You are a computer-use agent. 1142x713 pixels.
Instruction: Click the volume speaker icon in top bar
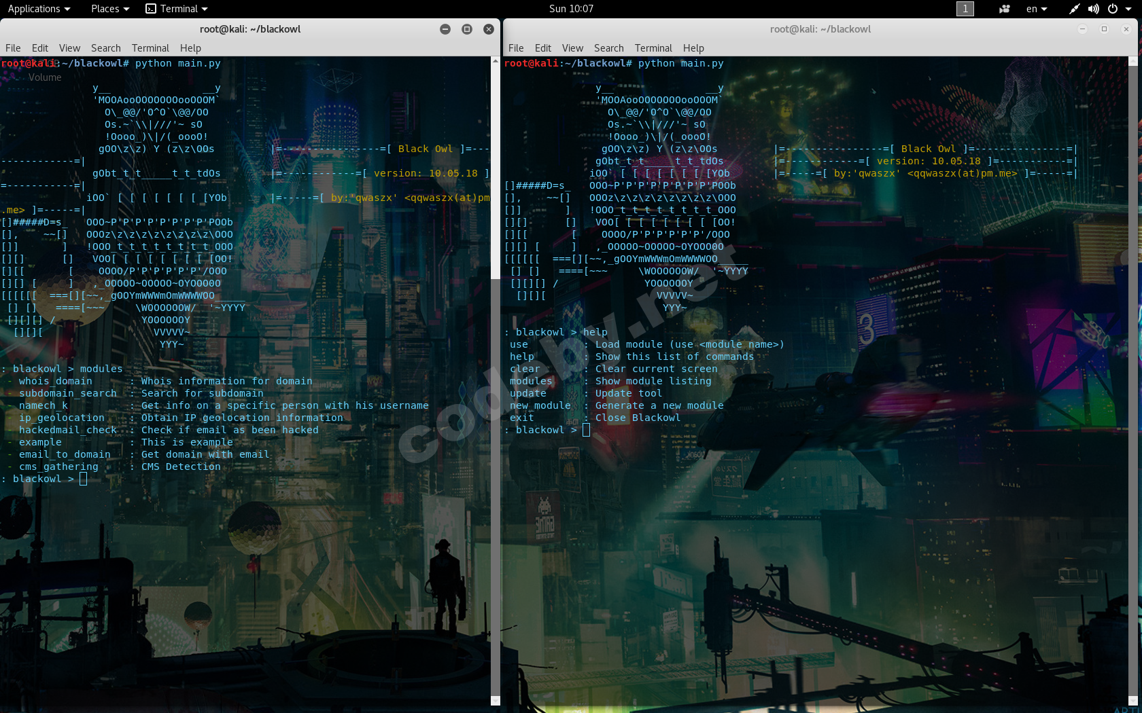(1093, 9)
